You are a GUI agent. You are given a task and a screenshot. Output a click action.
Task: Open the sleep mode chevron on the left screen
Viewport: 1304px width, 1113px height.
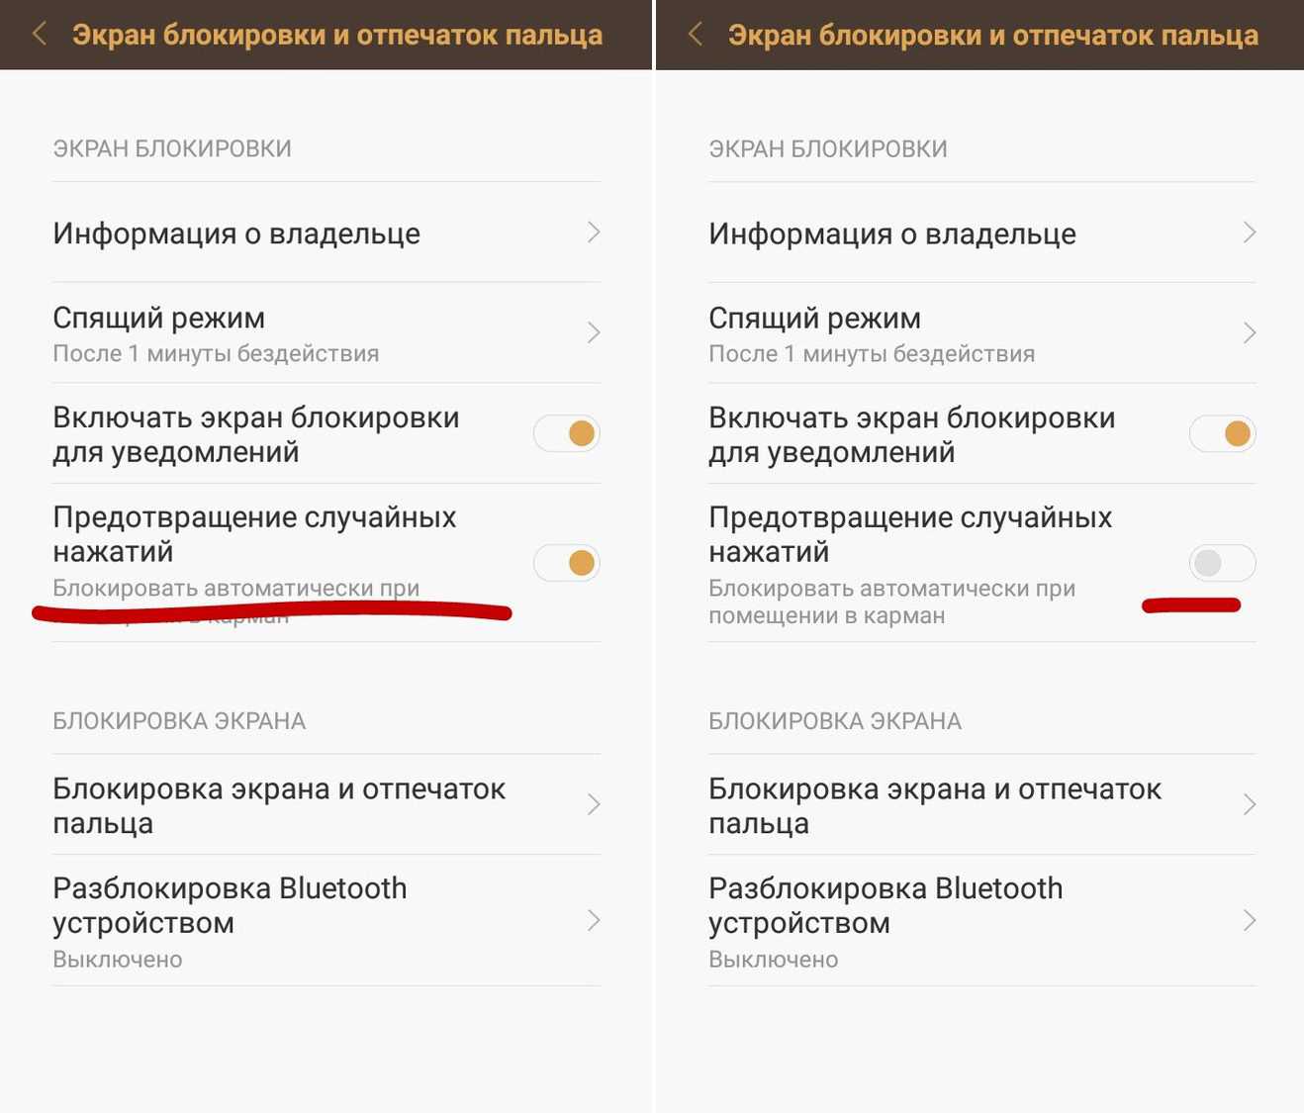(594, 332)
